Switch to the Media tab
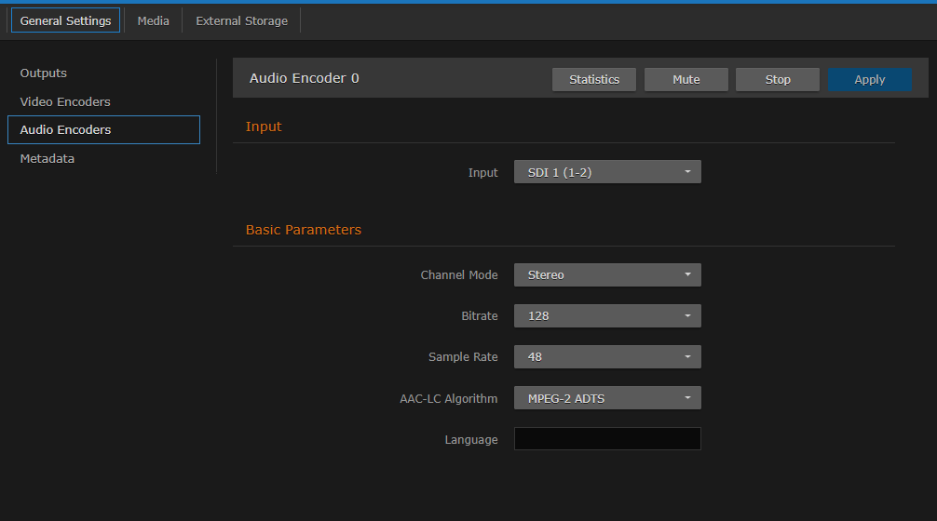Screen dimensions: 937x521 pos(153,20)
